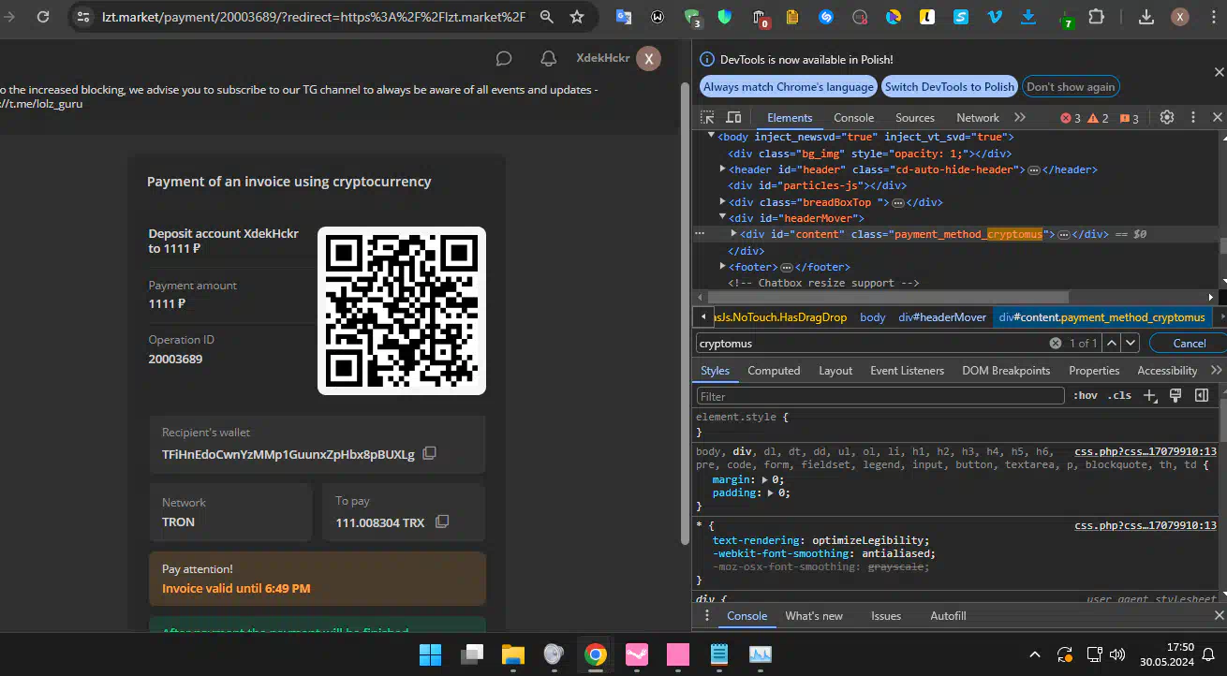Bookmark this page with the star icon

coord(577,17)
